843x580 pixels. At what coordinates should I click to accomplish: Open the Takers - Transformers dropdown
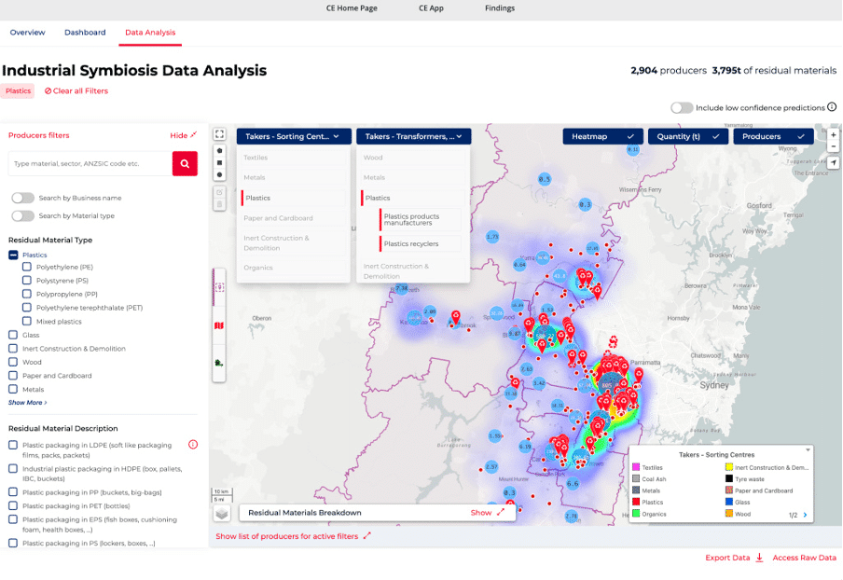(413, 136)
